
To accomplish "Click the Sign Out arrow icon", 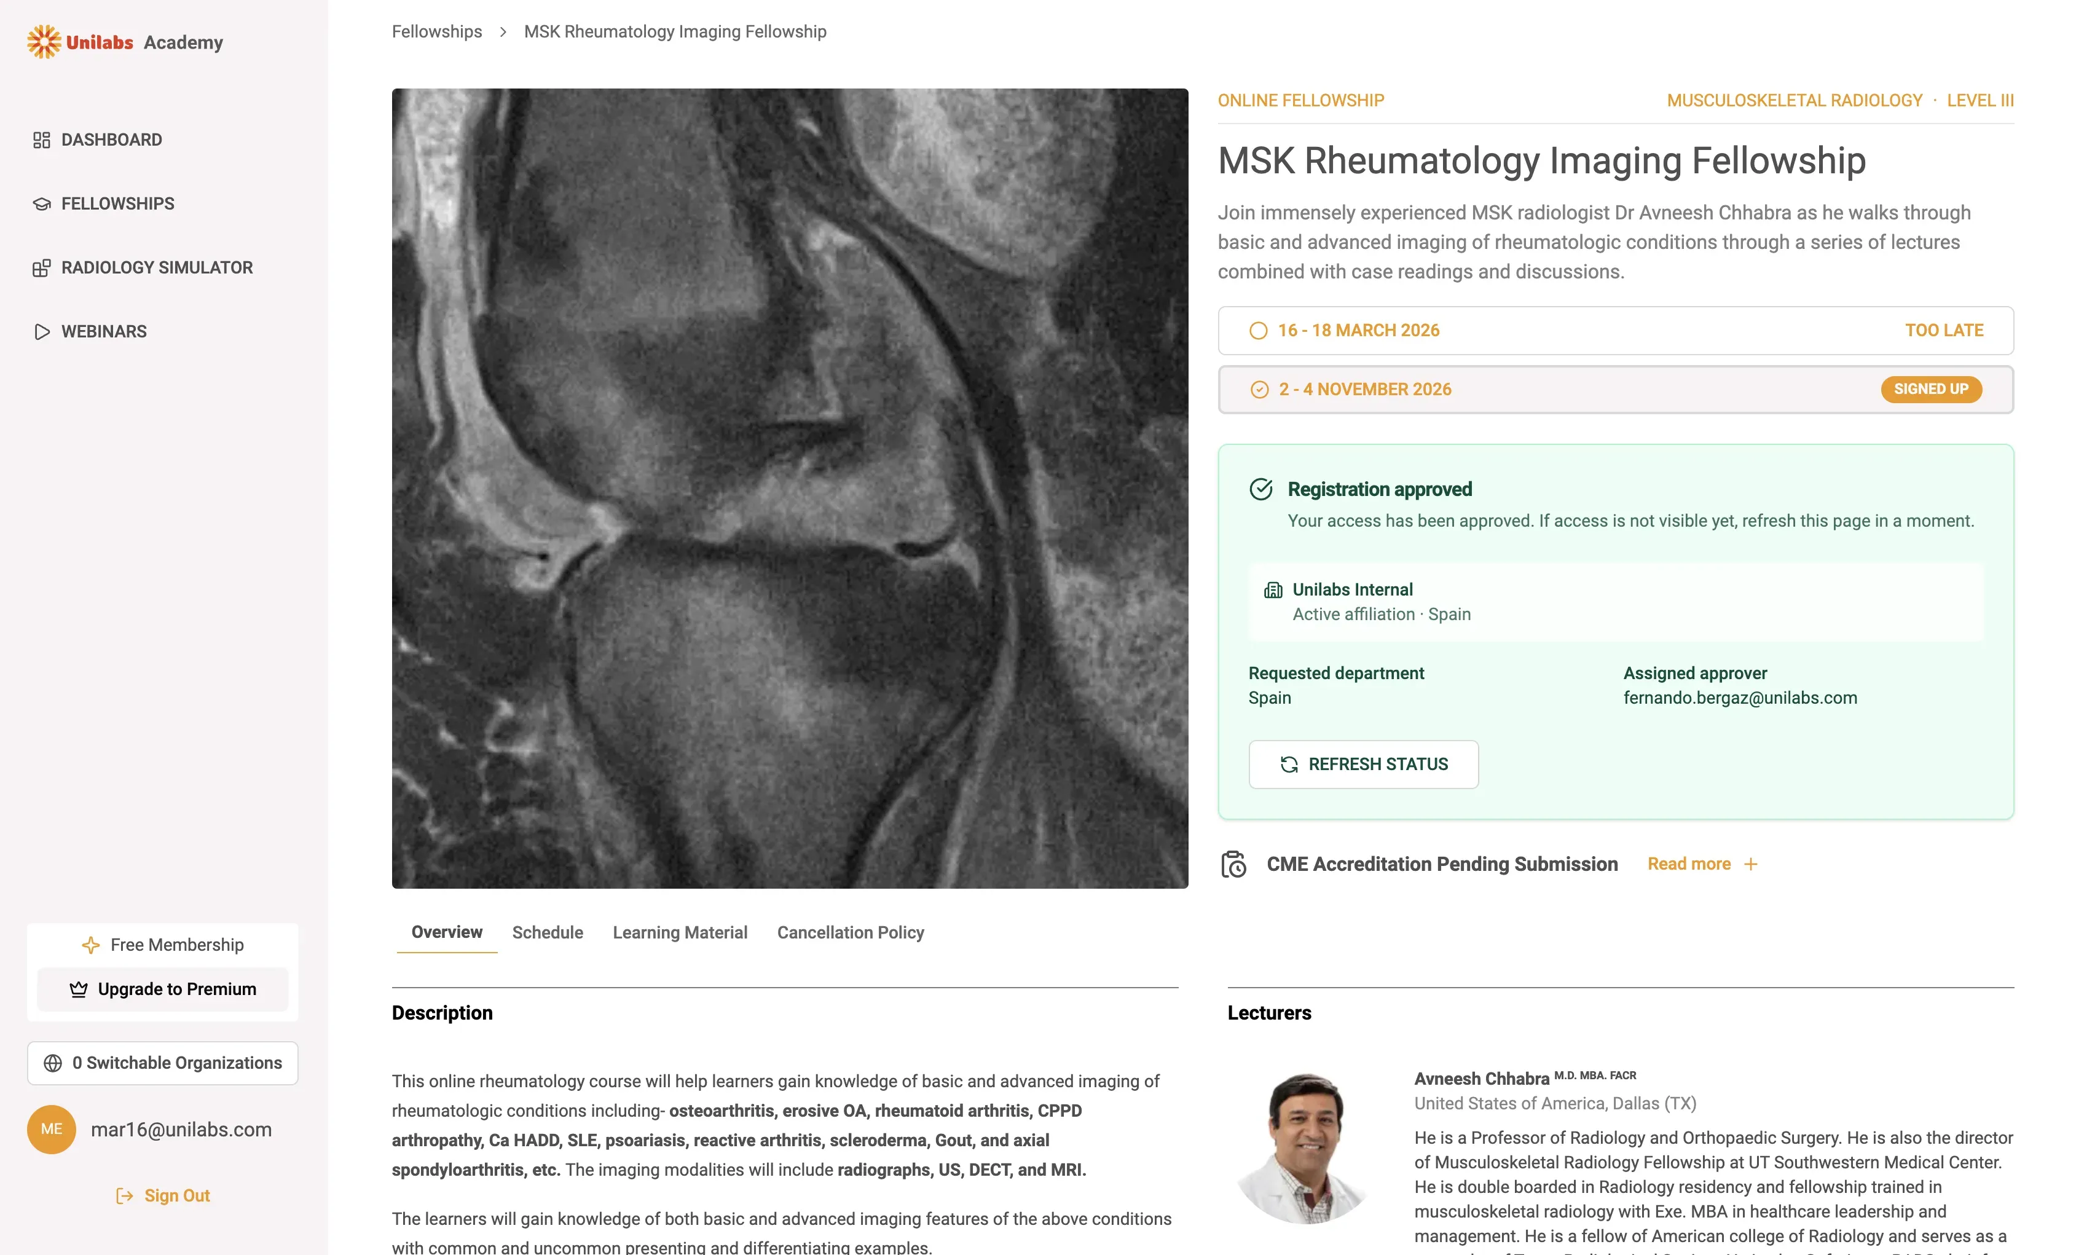I will (124, 1195).
